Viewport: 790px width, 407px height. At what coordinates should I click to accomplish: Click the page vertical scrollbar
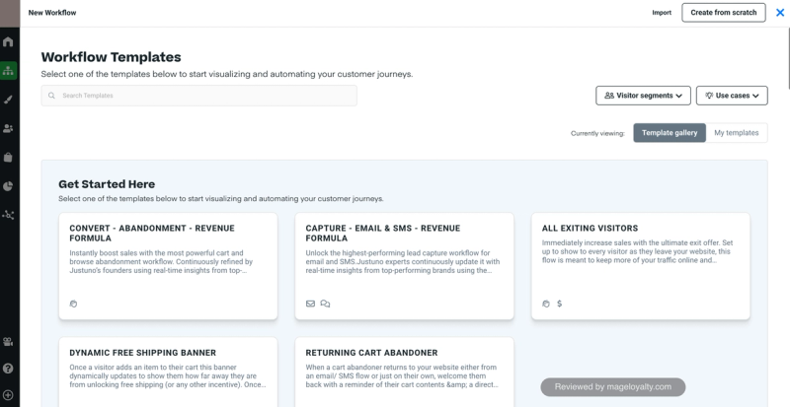pyautogui.click(x=787, y=60)
